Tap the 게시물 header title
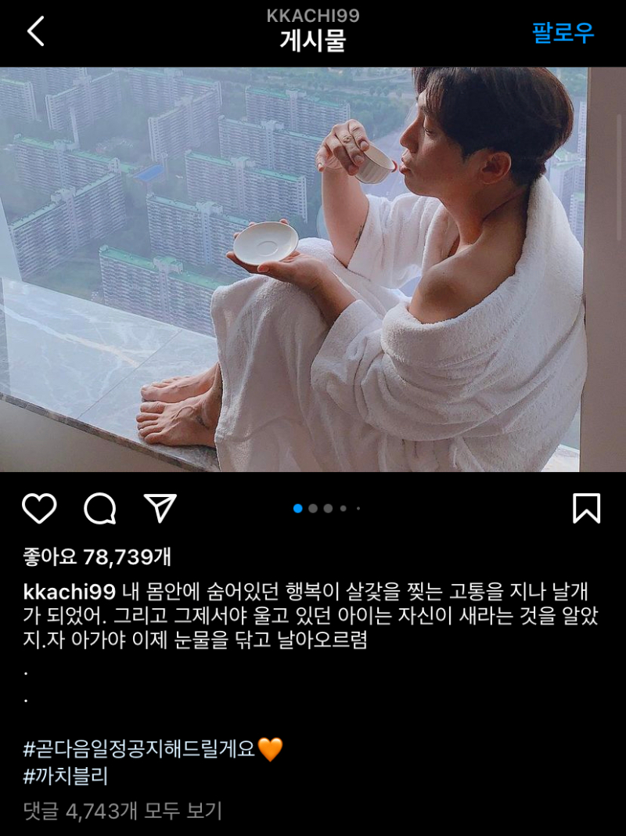The width and height of the screenshot is (626, 836). point(313,41)
